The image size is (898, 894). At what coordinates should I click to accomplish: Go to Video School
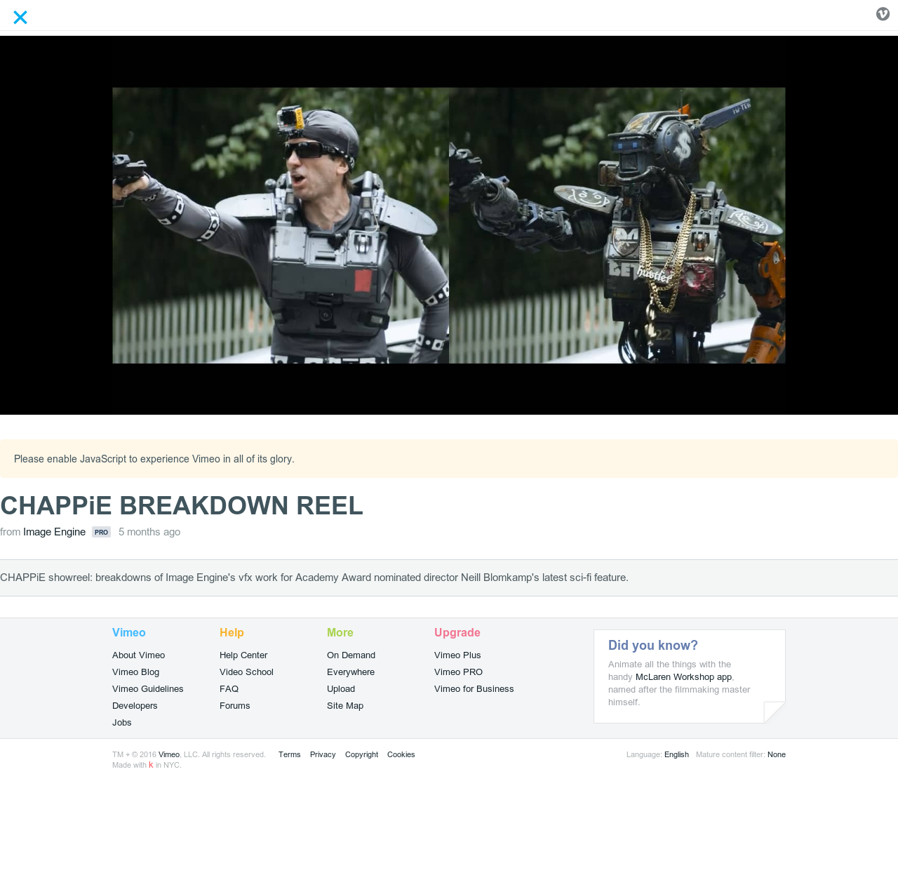coord(246,672)
